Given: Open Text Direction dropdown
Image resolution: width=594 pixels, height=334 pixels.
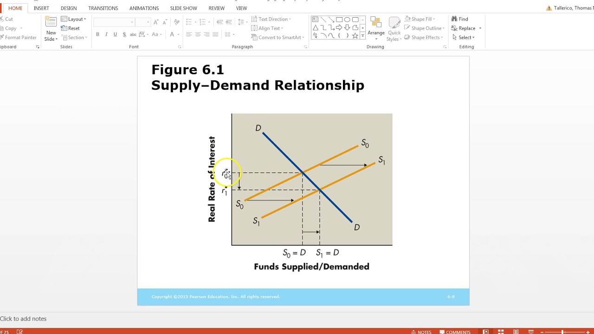Looking at the screenshot, I should coord(271,19).
